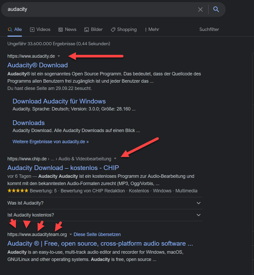The width and height of the screenshot is (254, 275).
Task: Click the https://www.audacityteam.org URL text
Action: click(37, 234)
